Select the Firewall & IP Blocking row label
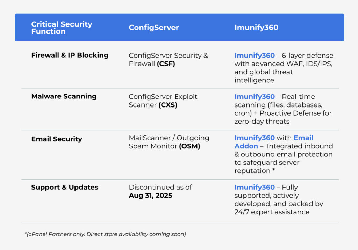The height and width of the screenshot is (250, 358). tap(70, 55)
